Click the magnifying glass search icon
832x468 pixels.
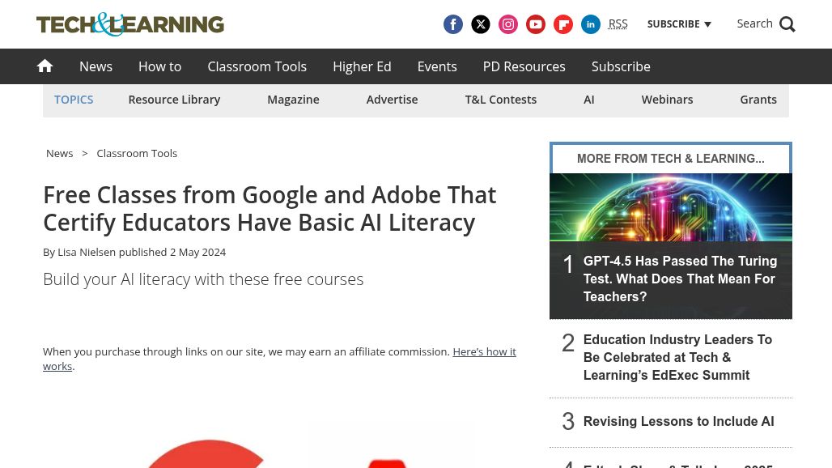(x=787, y=24)
